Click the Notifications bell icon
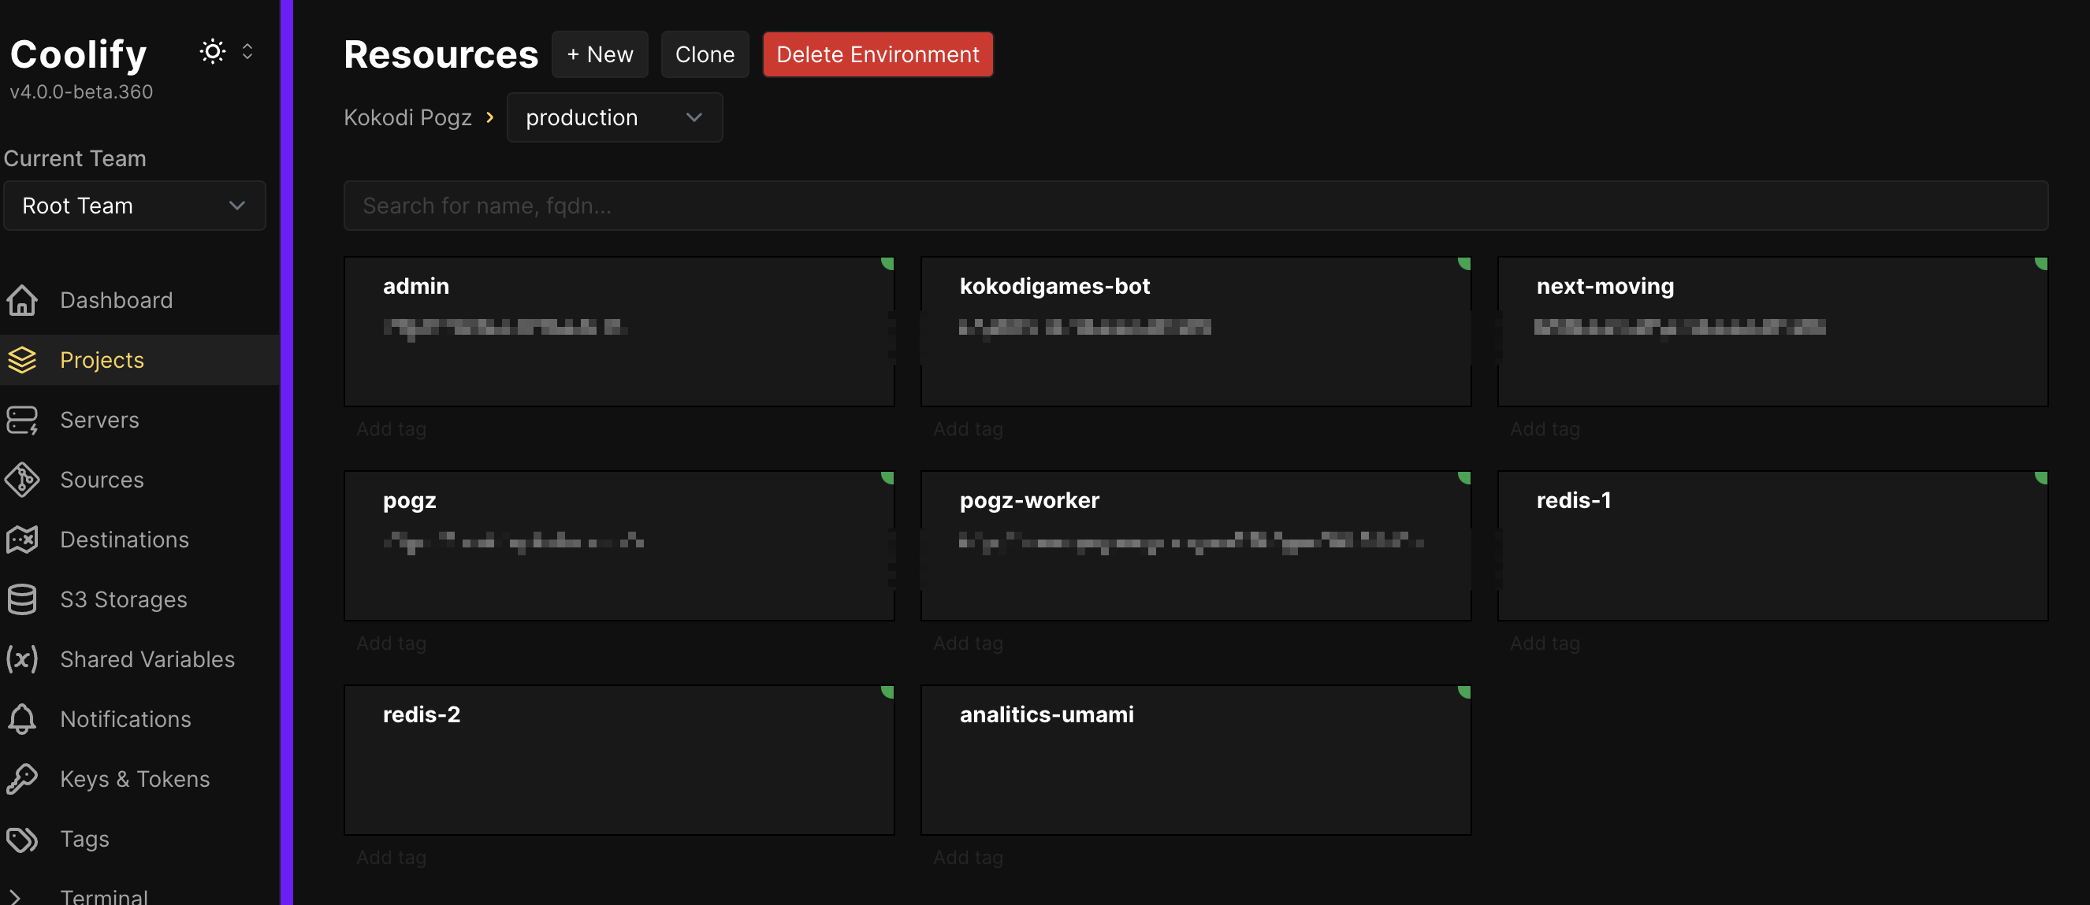 click(x=22, y=719)
